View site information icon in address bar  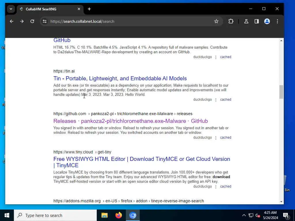coord(45,21)
